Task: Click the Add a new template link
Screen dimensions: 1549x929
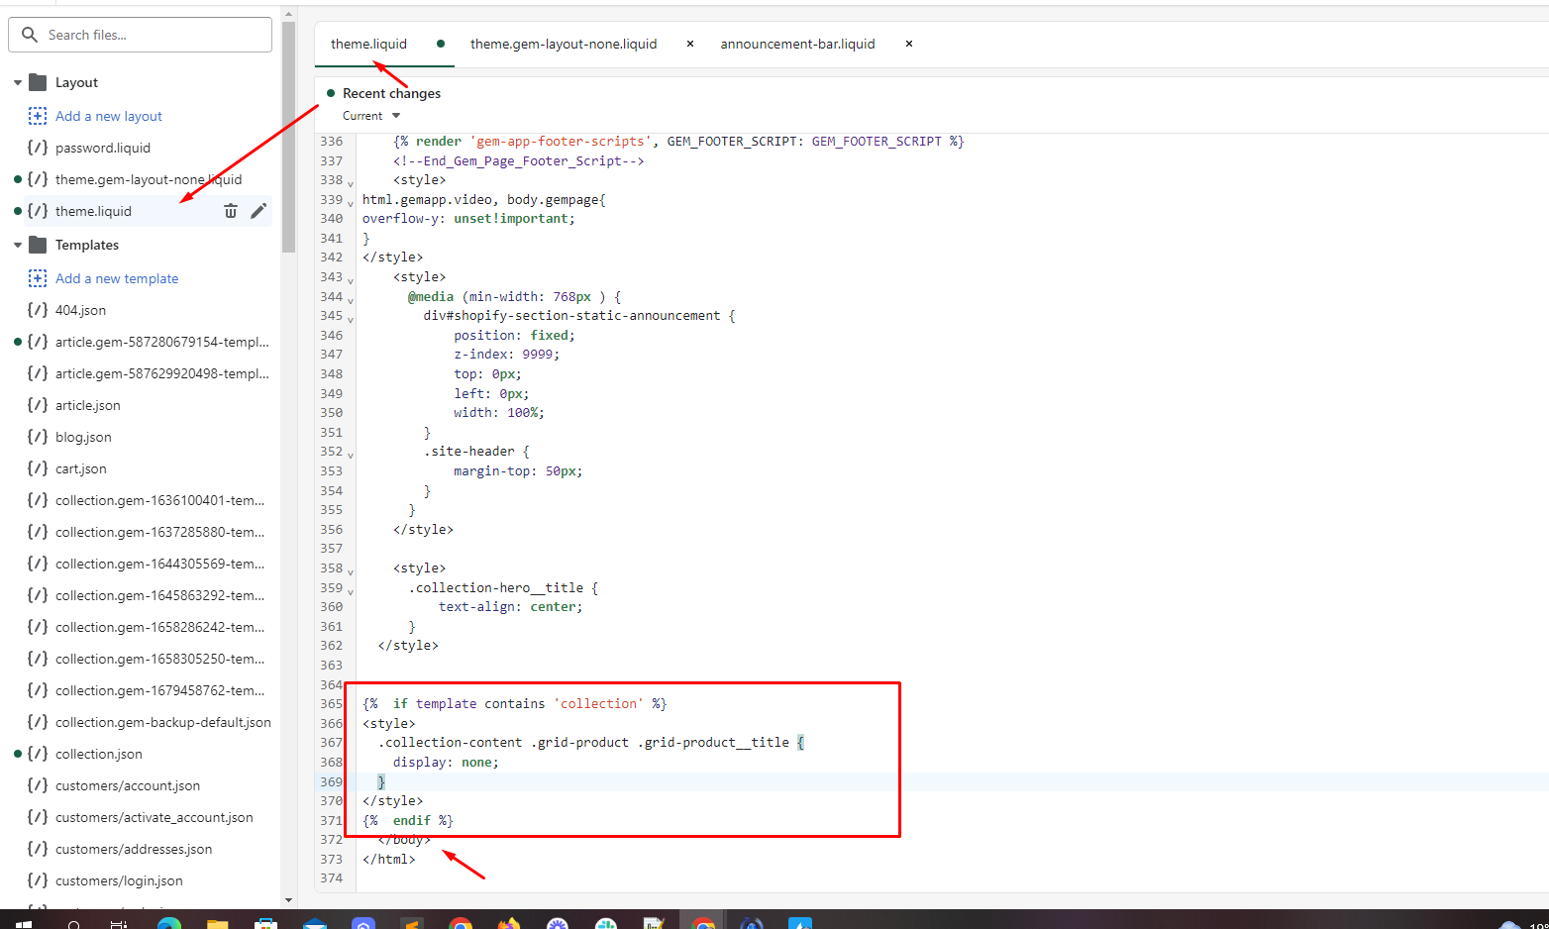Action: [117, 278]
